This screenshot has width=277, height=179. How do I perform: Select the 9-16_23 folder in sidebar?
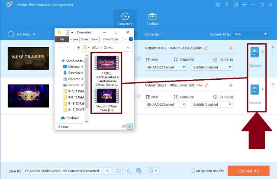tap(74, 104)
